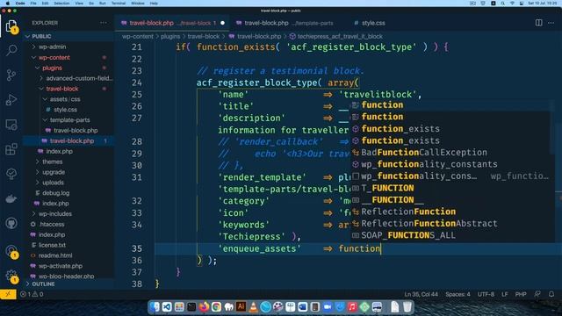Open the Accounts menu icon
This screenshot has height=316, width=562.
click(x=11, y=251)
